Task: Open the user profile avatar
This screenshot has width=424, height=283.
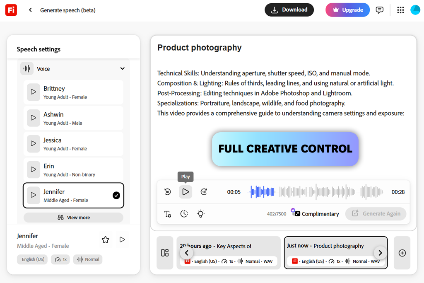Action: click(x=415, y=10)
